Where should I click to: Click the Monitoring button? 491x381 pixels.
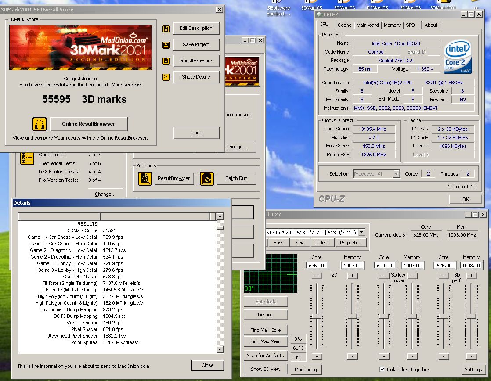click(x=306, y=370)
